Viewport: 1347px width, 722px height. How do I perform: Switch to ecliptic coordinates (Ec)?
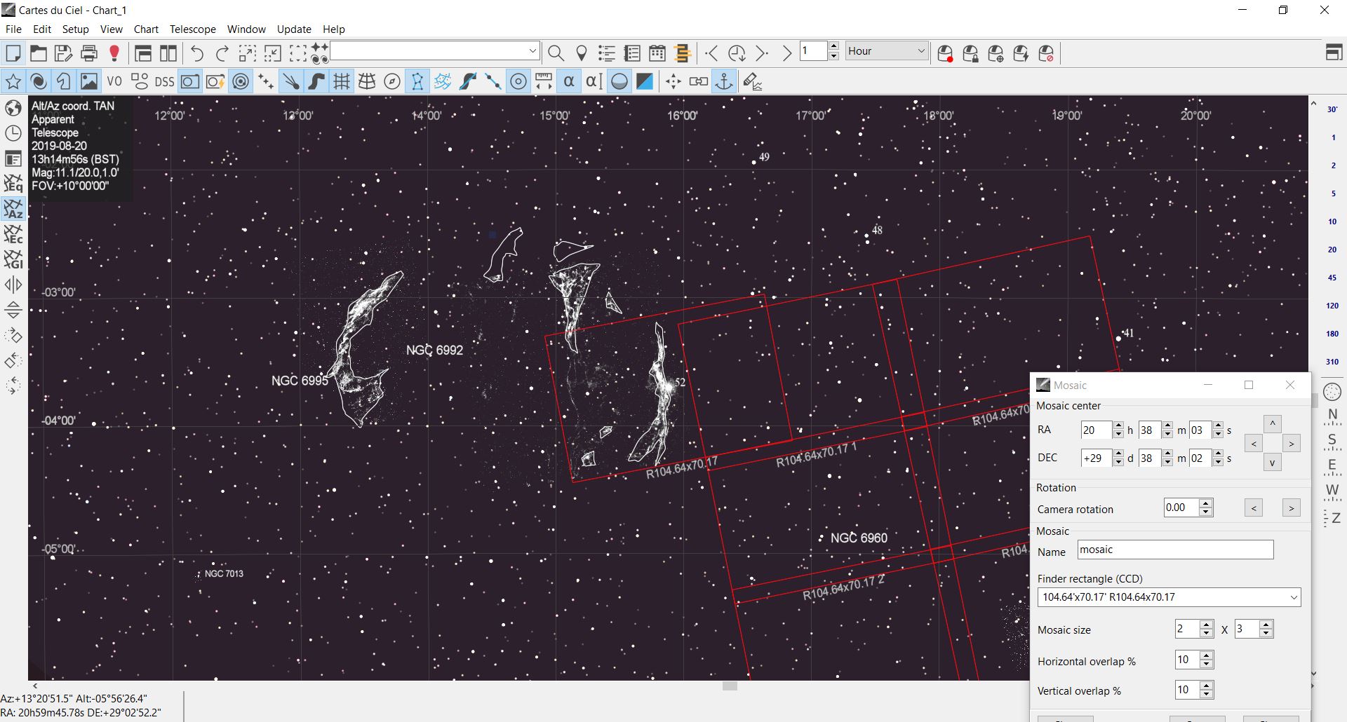[13, 234]
